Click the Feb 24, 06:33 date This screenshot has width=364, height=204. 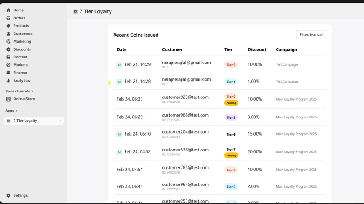point(130,99)
